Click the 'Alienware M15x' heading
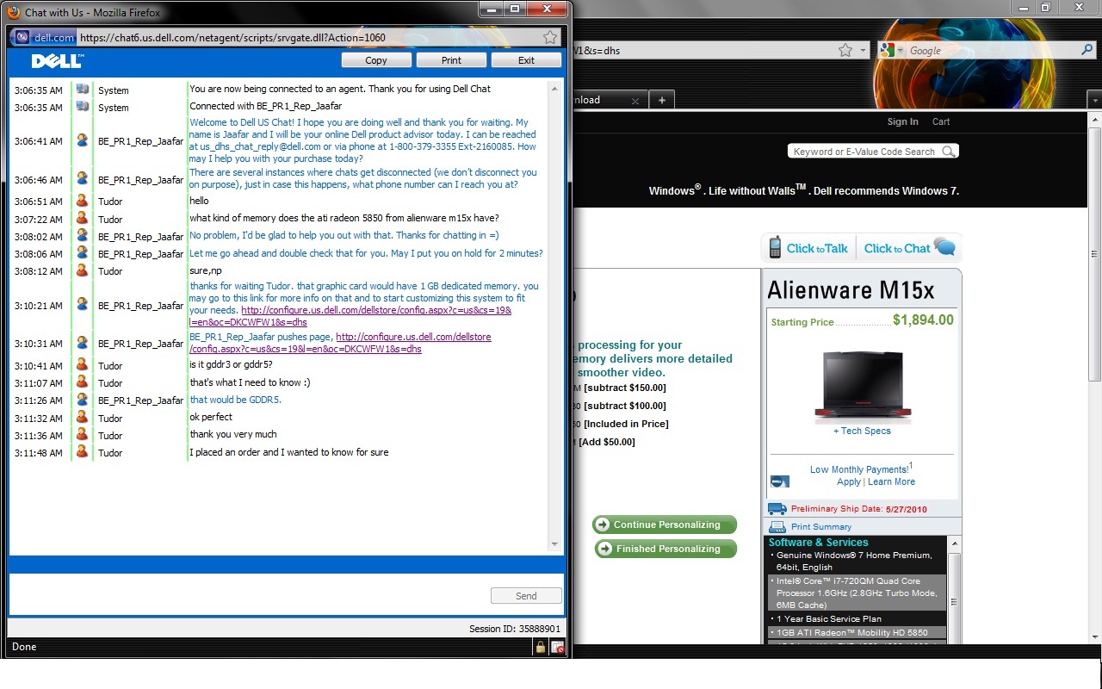 pyautogui.click(x=851, y=289)
